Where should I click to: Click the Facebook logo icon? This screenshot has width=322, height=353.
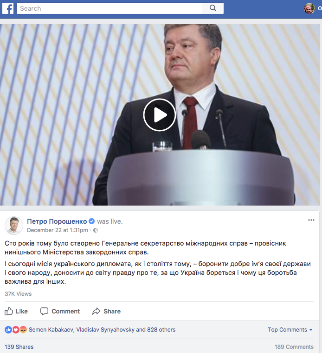8,8
